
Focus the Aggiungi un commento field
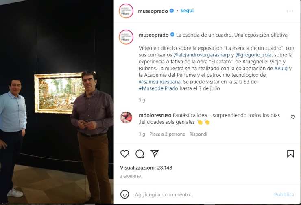202,195
